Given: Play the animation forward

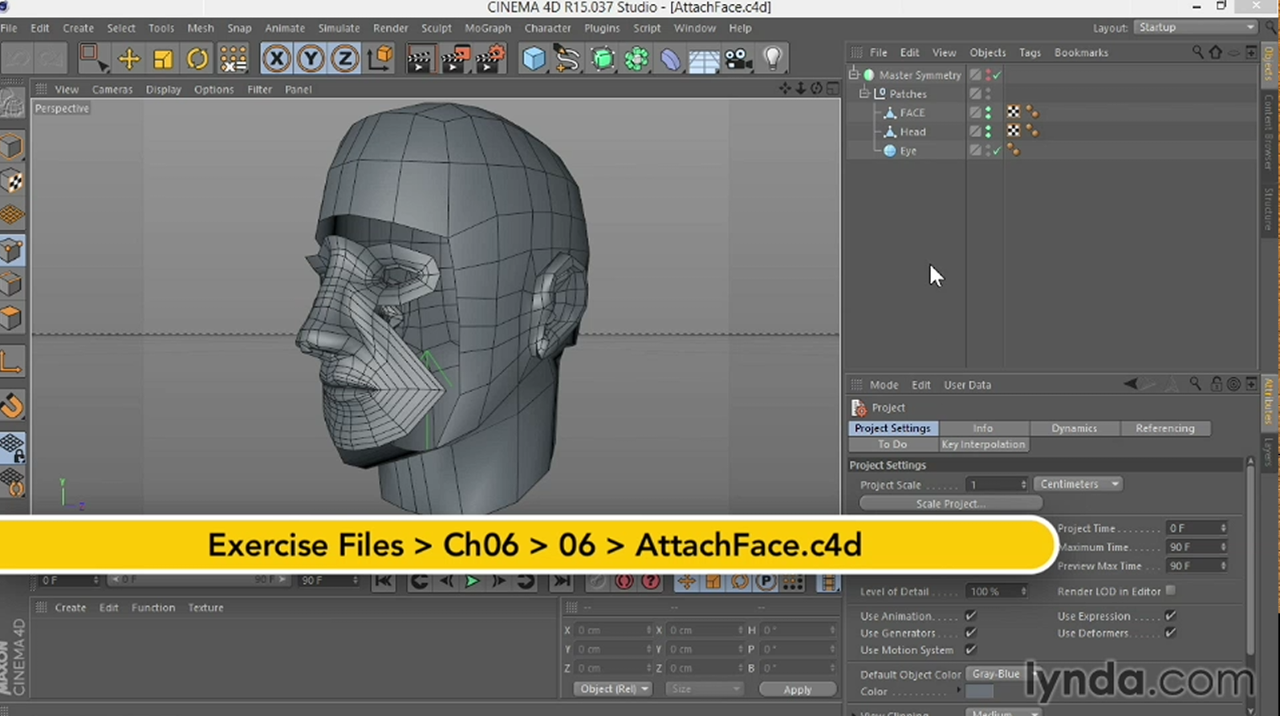Looking at the screenshot, I should 472,581.
